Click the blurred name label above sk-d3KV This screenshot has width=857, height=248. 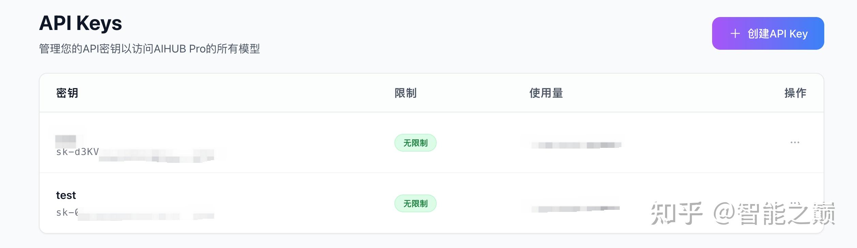(66, 138)
